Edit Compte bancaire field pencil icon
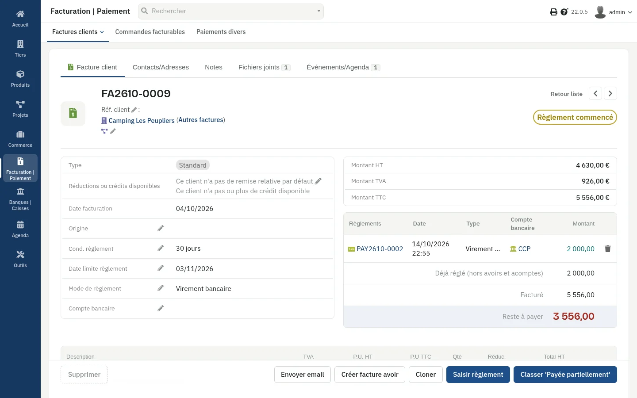 (x=161, y=308)
